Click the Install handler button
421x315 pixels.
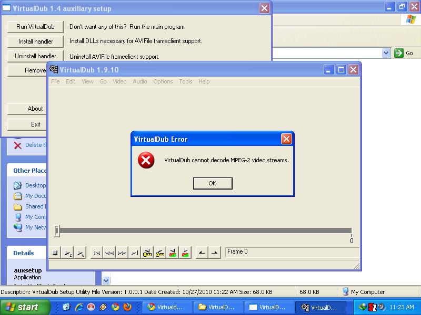(35, 41)
